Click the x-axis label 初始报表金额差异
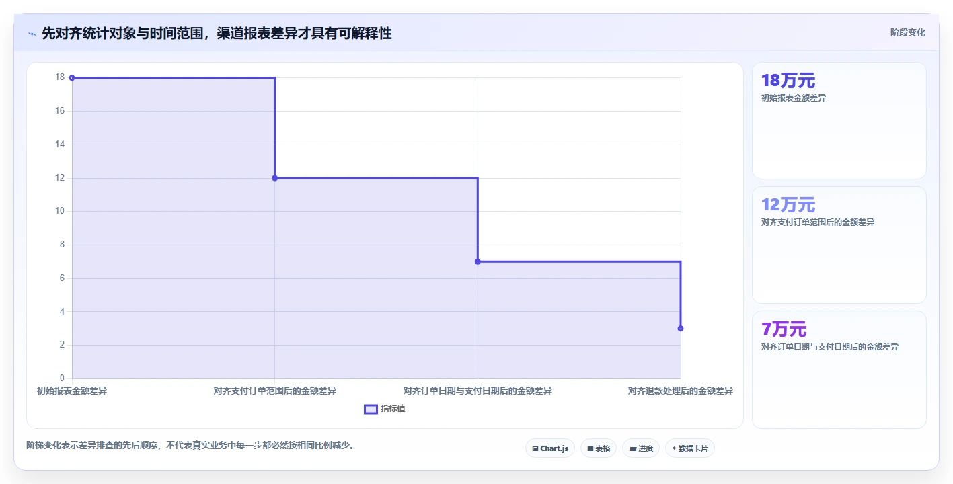This screenshot has width=953, height=484. click(x=72, y=391)
